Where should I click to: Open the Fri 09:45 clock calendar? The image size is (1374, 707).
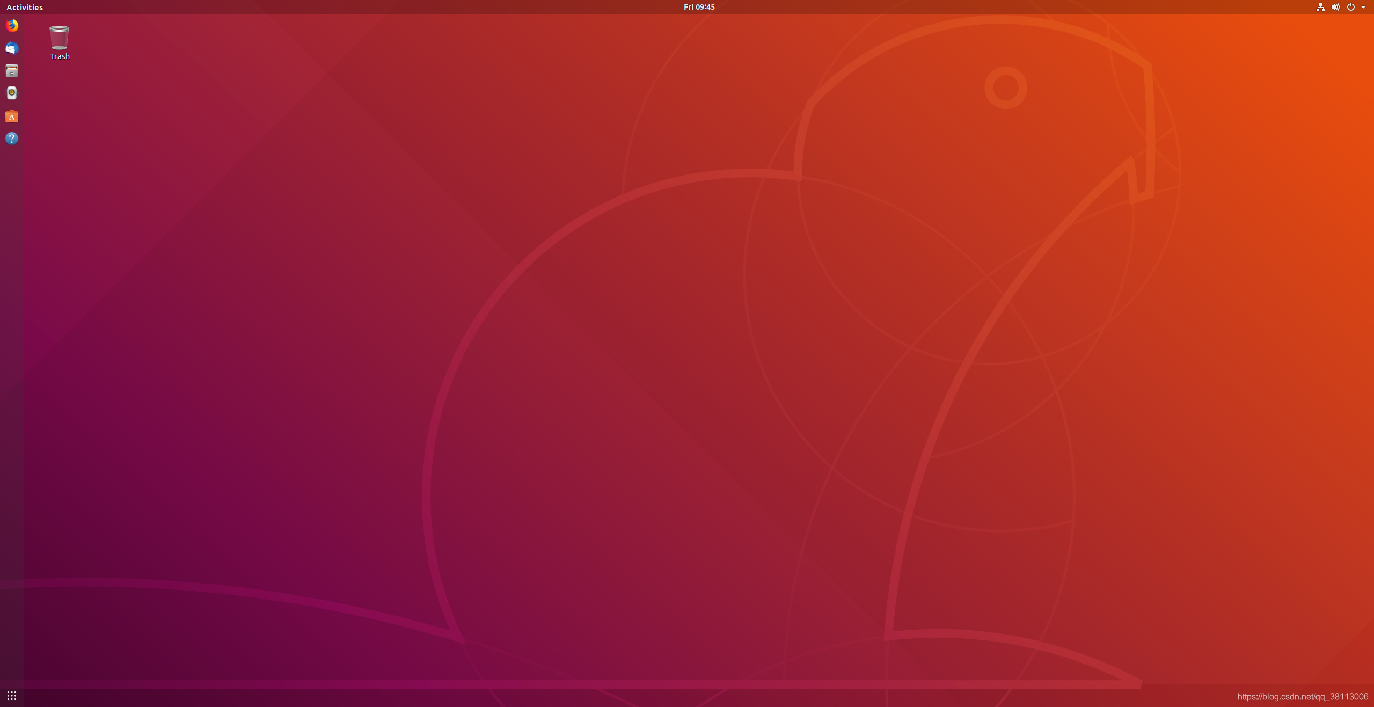699,7
